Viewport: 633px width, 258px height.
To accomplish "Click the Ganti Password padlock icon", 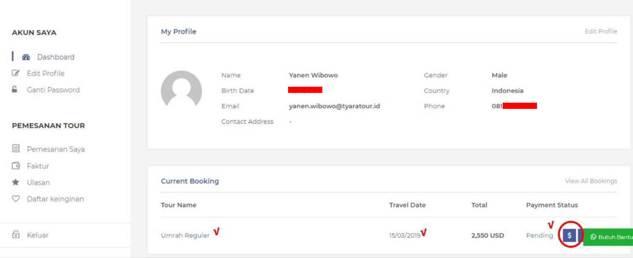I will 15,89.
